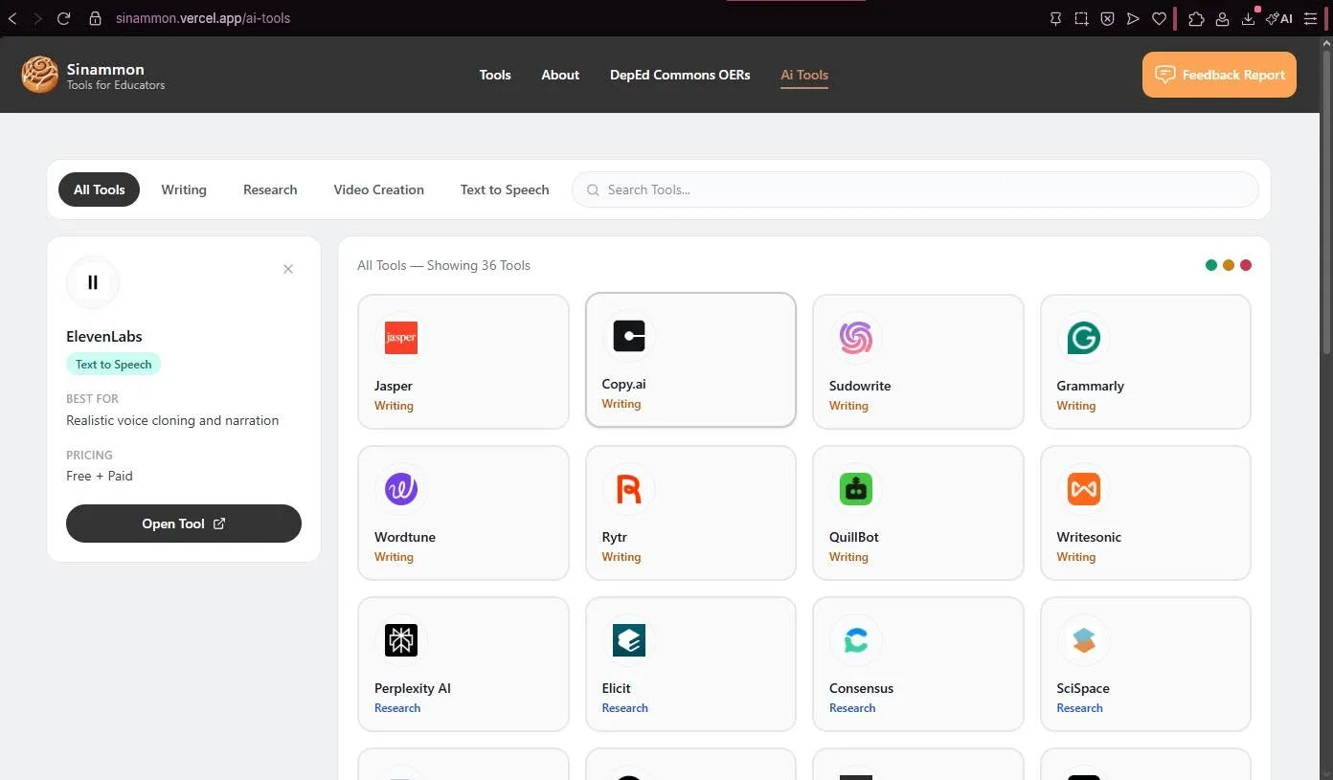Click the pin icon in browser toolbar

pos(1055,18)
